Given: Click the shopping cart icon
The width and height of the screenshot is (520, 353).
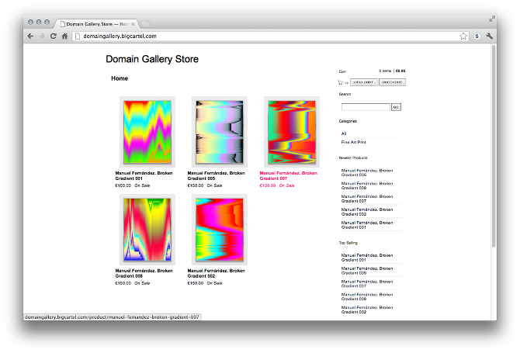Looking at the screenshot, I should click(340, 82).
